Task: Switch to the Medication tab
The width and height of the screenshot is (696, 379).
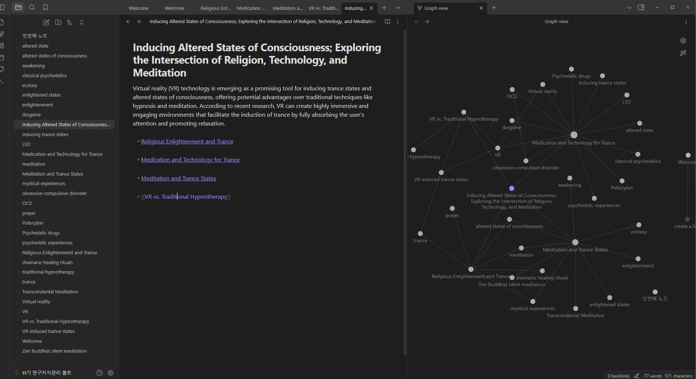Action: [x=251, y=8]
